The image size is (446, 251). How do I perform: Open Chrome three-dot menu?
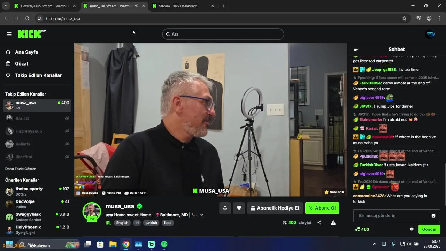pos(439,18)
